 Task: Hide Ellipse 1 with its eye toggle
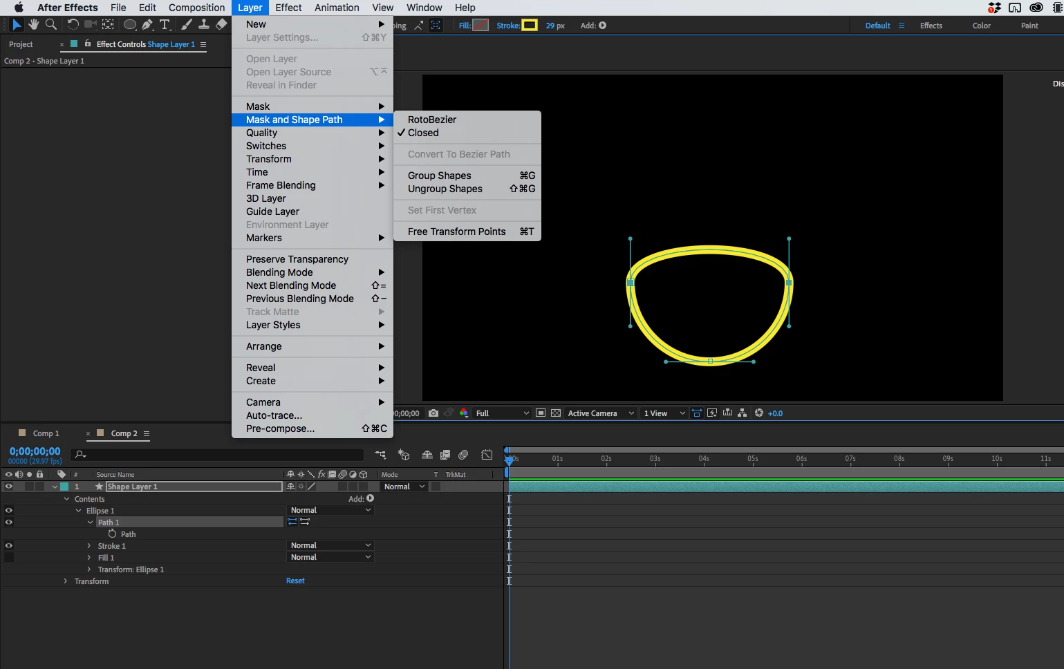[9, 511]
